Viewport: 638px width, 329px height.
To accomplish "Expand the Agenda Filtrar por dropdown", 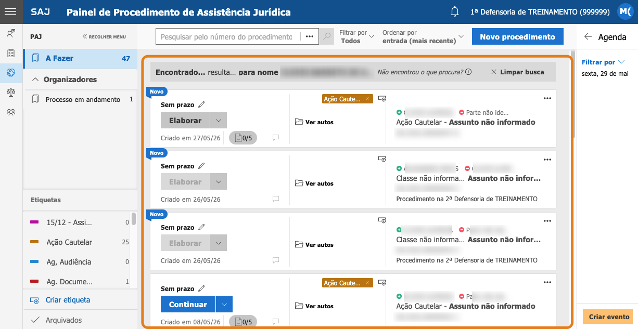I will click(603, 62).
